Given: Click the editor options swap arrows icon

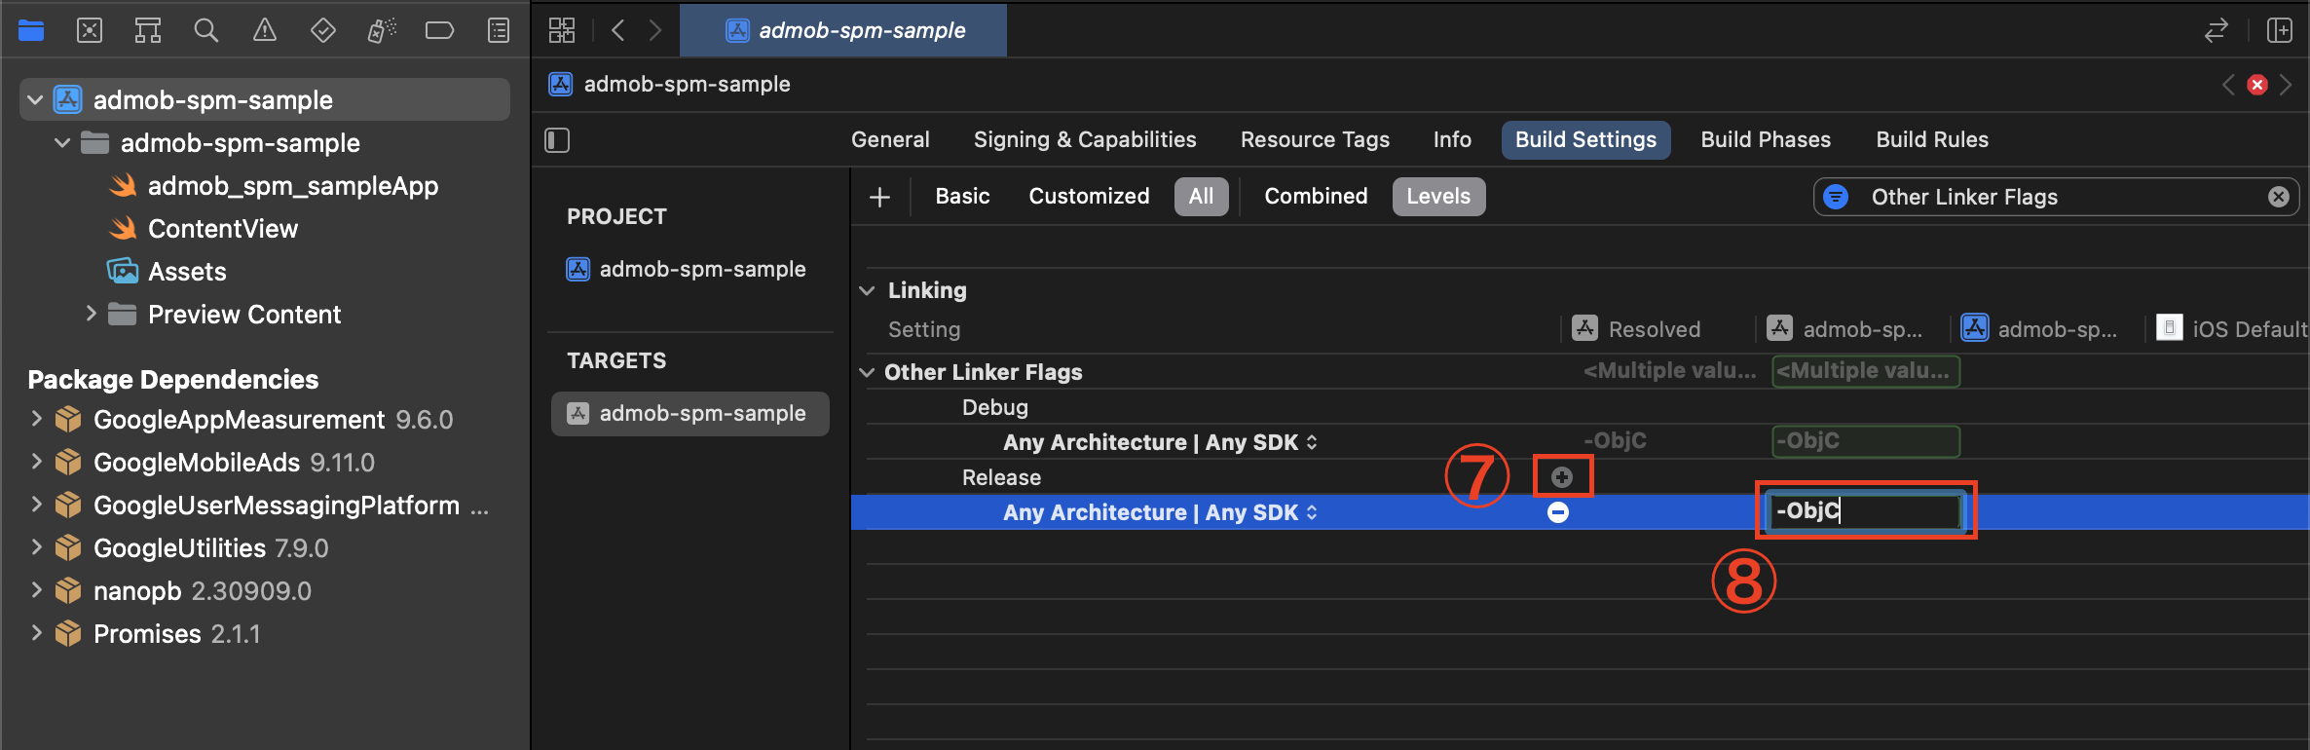Looking at the screenshot, I should 2217,30.
